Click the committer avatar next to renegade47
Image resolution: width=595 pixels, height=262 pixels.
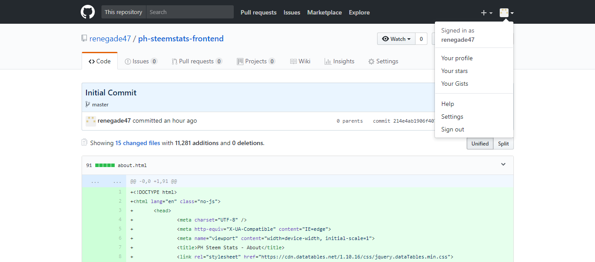pos(91,121)
